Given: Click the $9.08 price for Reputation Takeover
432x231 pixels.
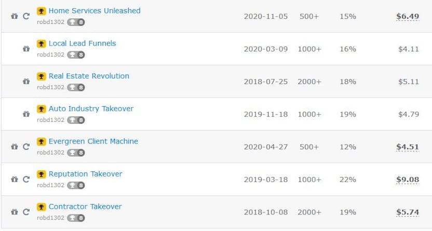Looking at the screenshot, I should tap(408, 180).
